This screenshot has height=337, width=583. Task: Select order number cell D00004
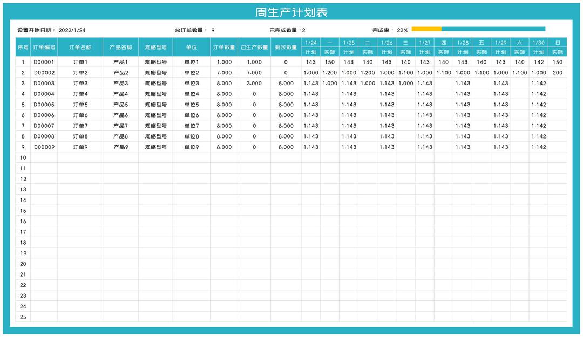click(x=44, y=94)
